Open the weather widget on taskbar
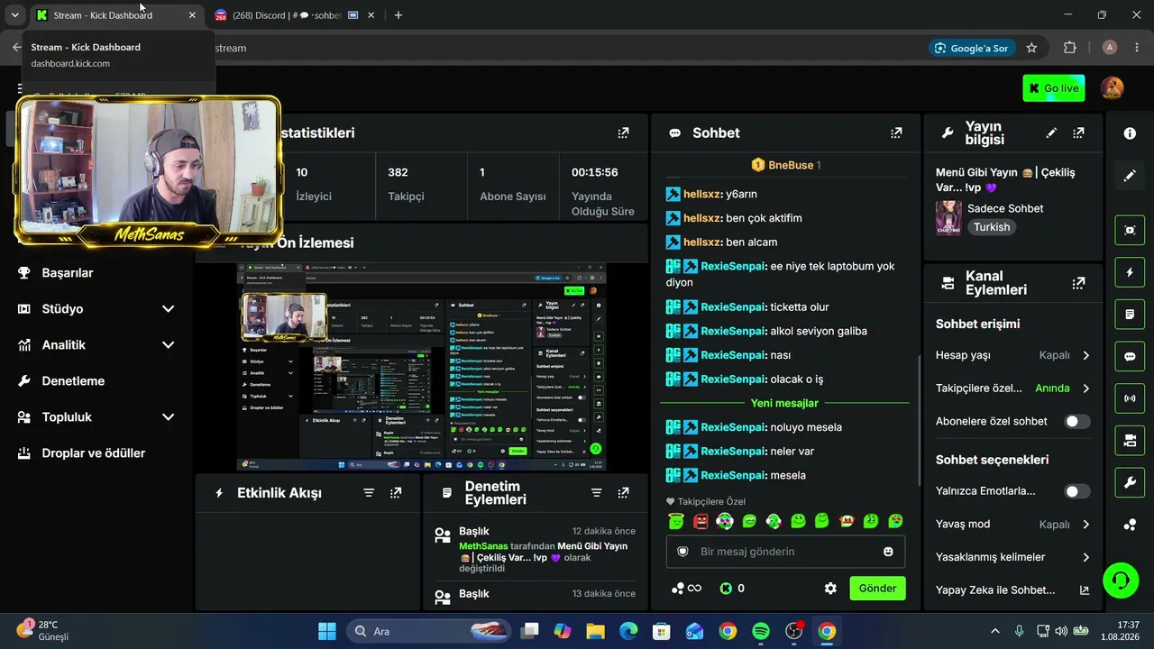Viewport: 1154px width, 649px height. (42, 630)
